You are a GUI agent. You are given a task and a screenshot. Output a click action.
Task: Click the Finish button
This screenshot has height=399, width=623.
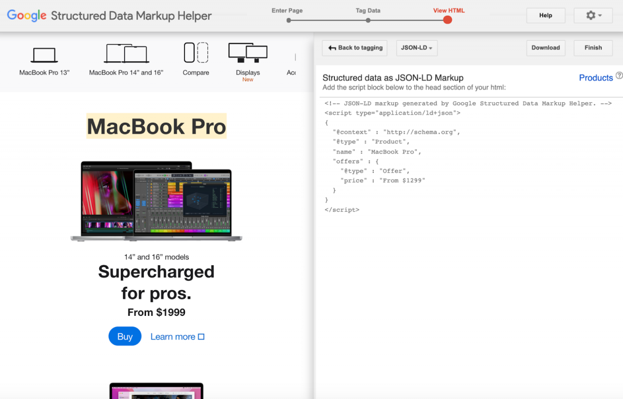pos(593,48)
